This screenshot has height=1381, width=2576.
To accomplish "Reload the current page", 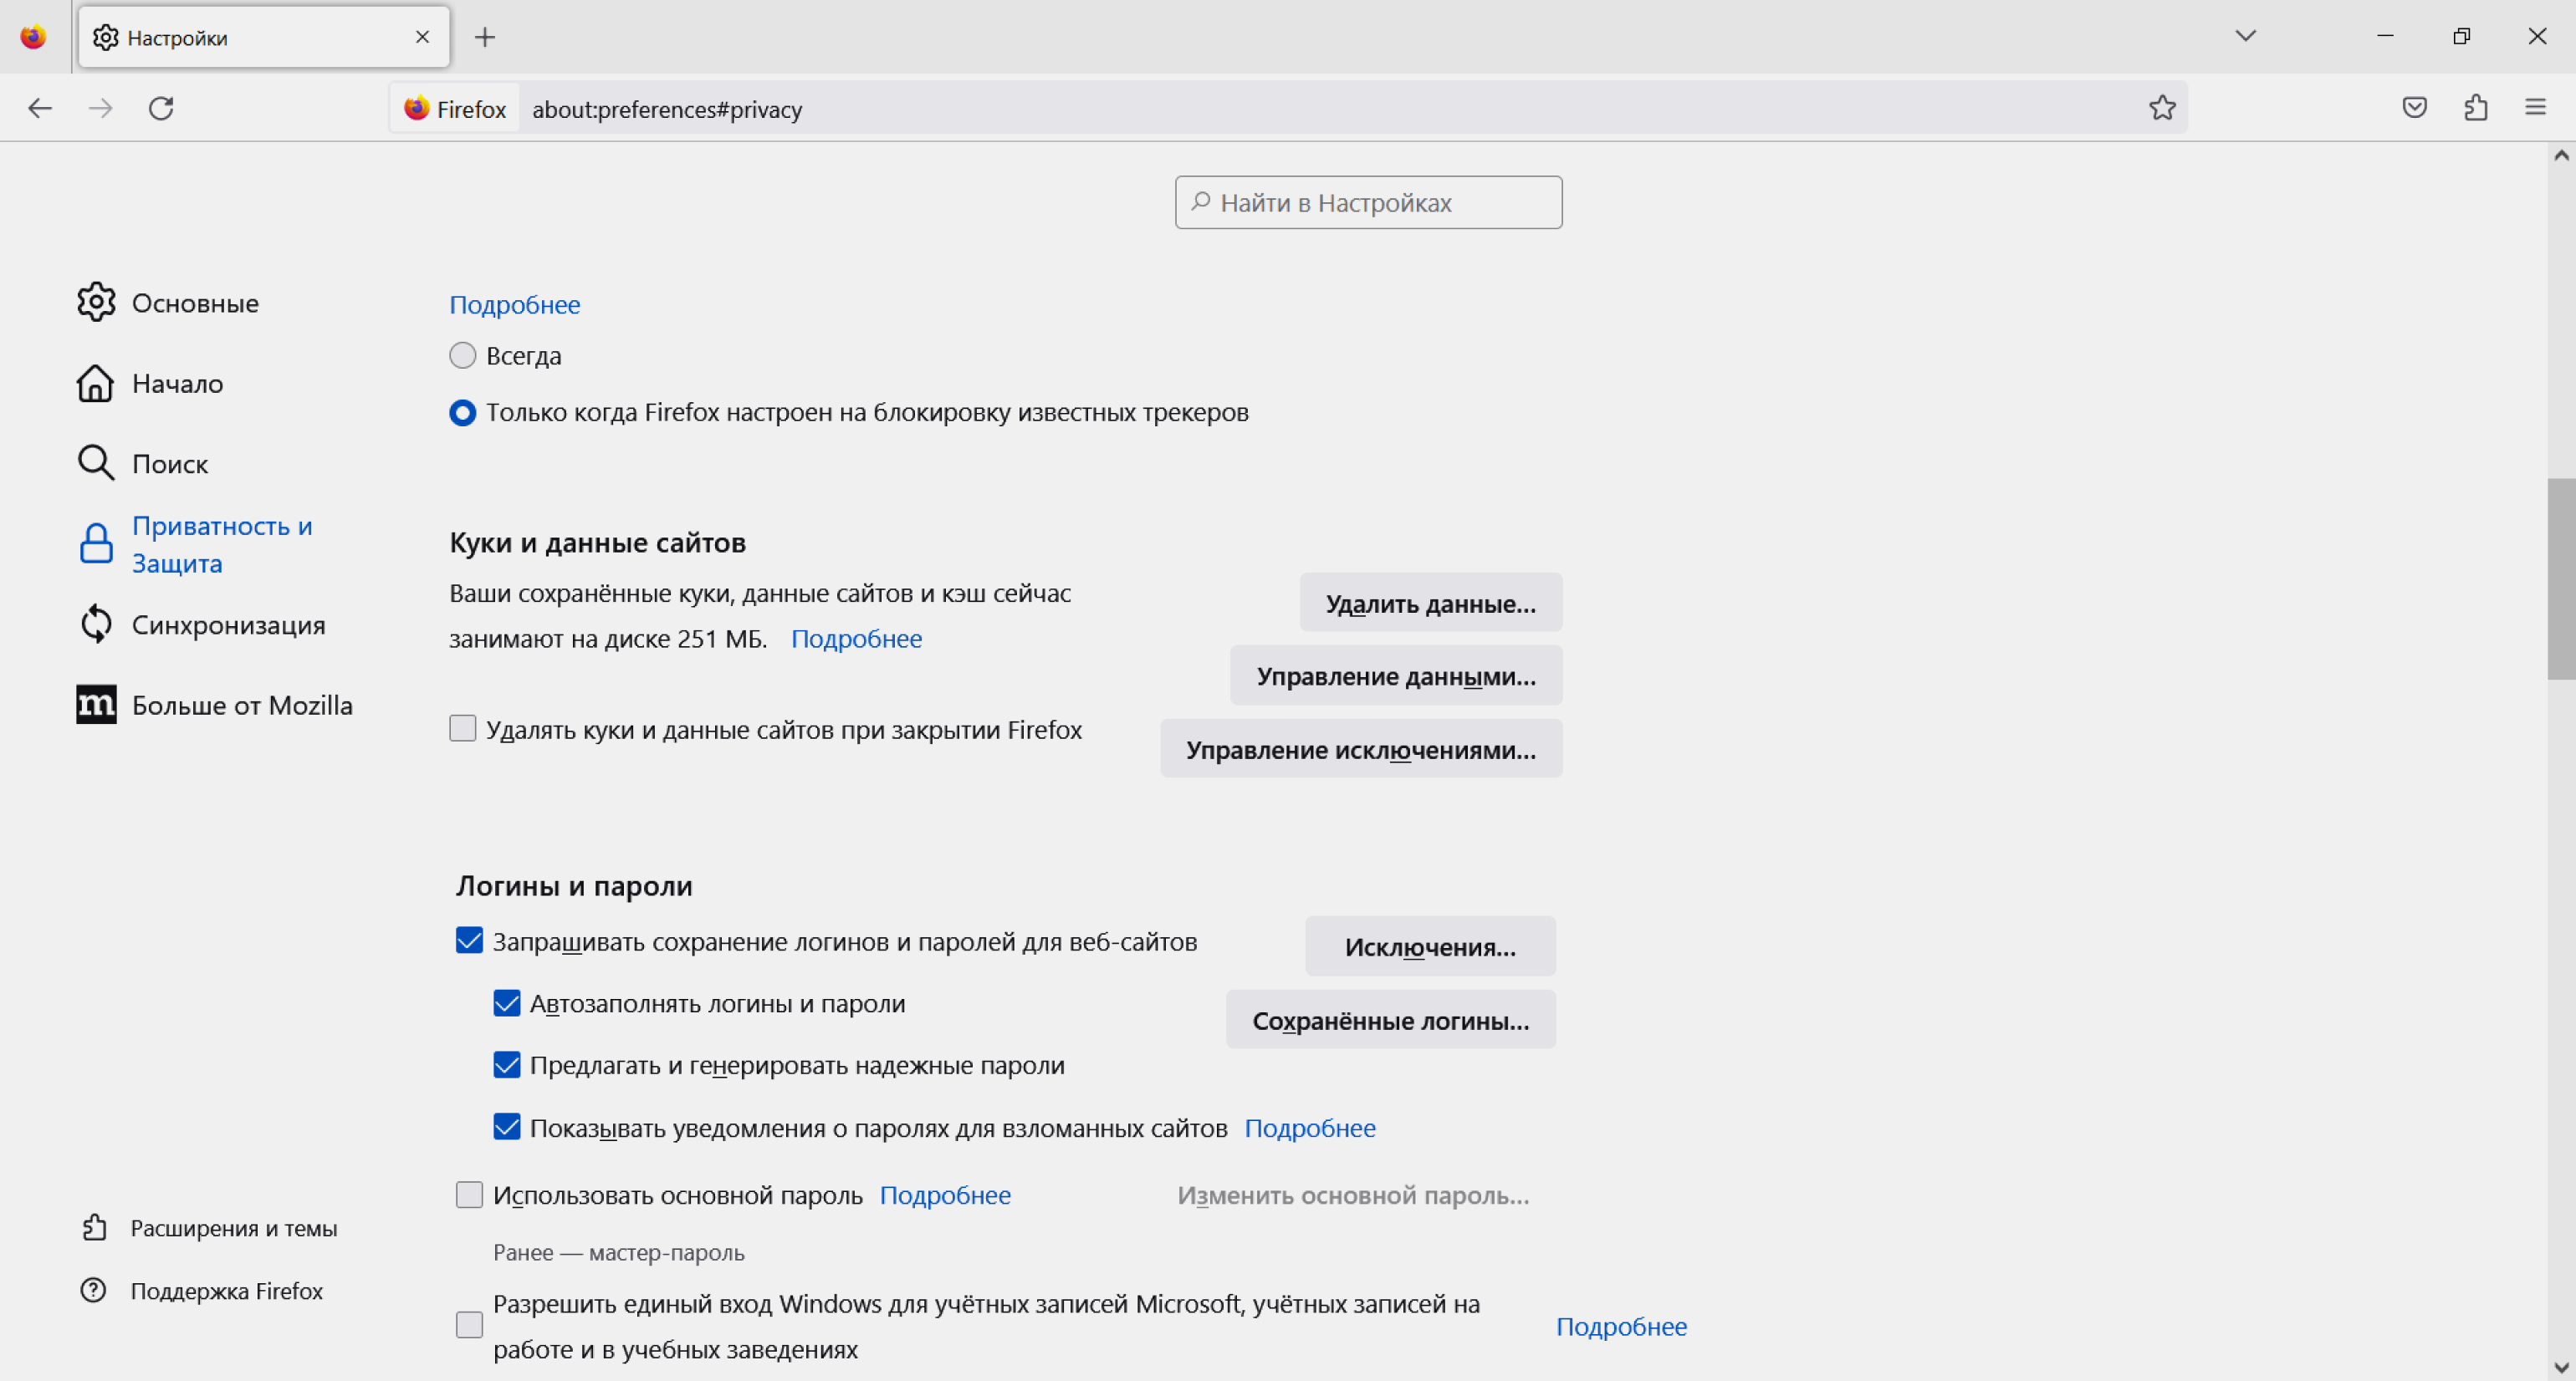I will 161,108.
